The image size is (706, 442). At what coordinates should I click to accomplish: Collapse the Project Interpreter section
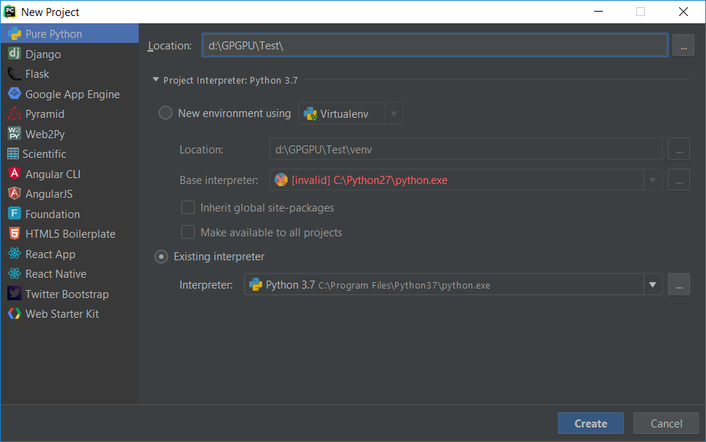155,80
